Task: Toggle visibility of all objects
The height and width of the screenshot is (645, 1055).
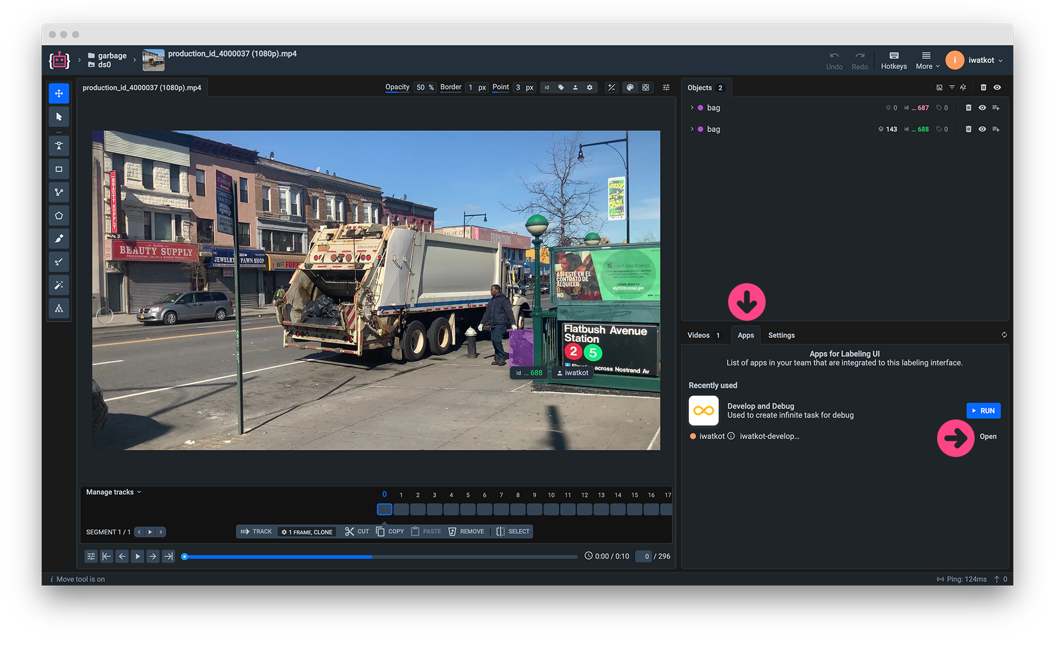Action: pos(997,87)
